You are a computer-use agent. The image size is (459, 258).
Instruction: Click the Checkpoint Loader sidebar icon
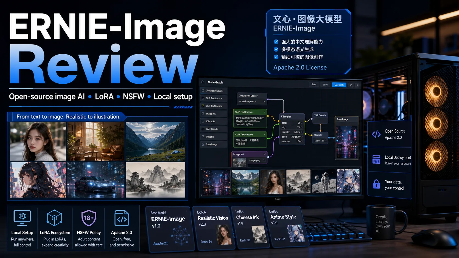point(203,90)
